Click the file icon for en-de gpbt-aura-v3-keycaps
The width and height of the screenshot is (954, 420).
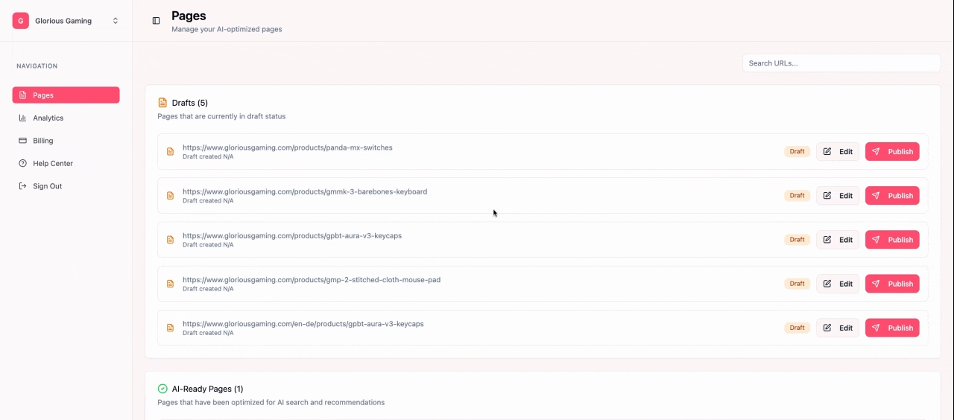pos(170,328)
